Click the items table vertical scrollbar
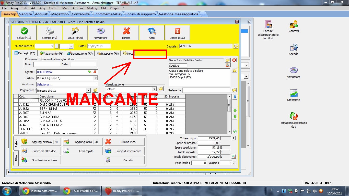The height and width of the screenshot is (196, 349). pyautogui.click(x=229, y=114)
